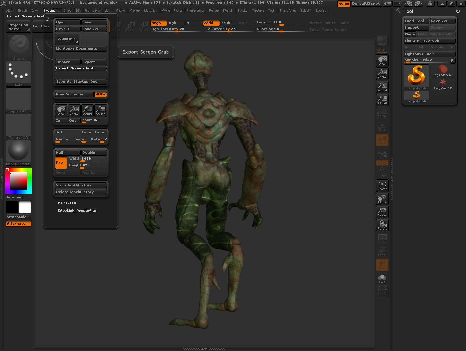Viewport: 466px width, 351px height.
Task: Select the Cylinder3D tool icon
Action: pos(443,70)
